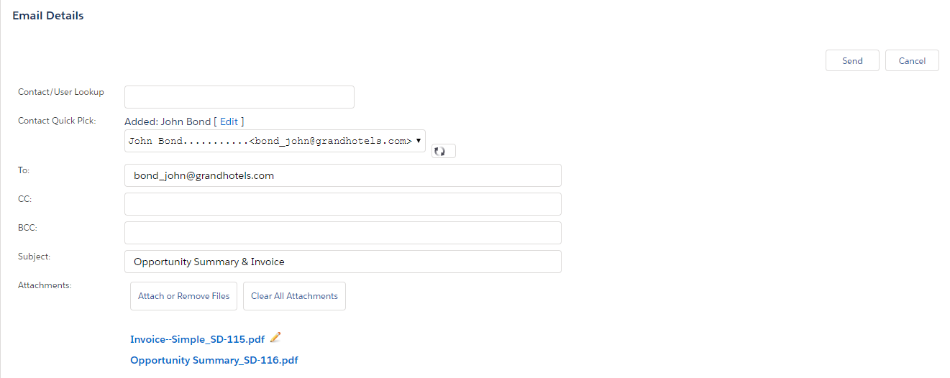Cancel the email draft
The height and width of the screenshot is (378, 950).
pyautogui.click(x=912, y=61)
